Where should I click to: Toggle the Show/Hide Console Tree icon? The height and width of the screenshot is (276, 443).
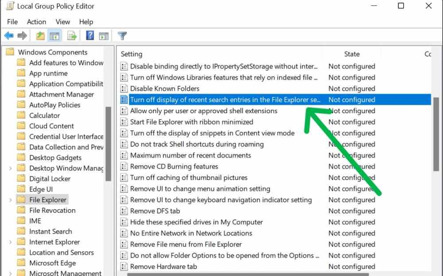click(x=54, y=36)
